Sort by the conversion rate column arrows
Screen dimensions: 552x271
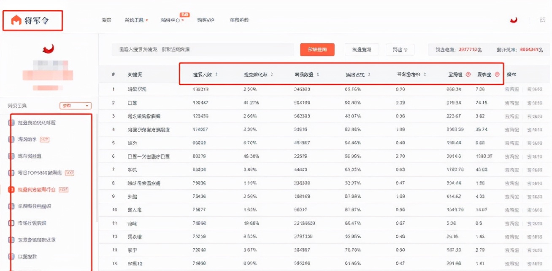tap(271, 74)
